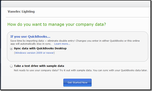The width and height of the screenshot is (152, 91).
Task: Click the Sync data with QuickBooks Desktop label
Action: click(40, 48)
